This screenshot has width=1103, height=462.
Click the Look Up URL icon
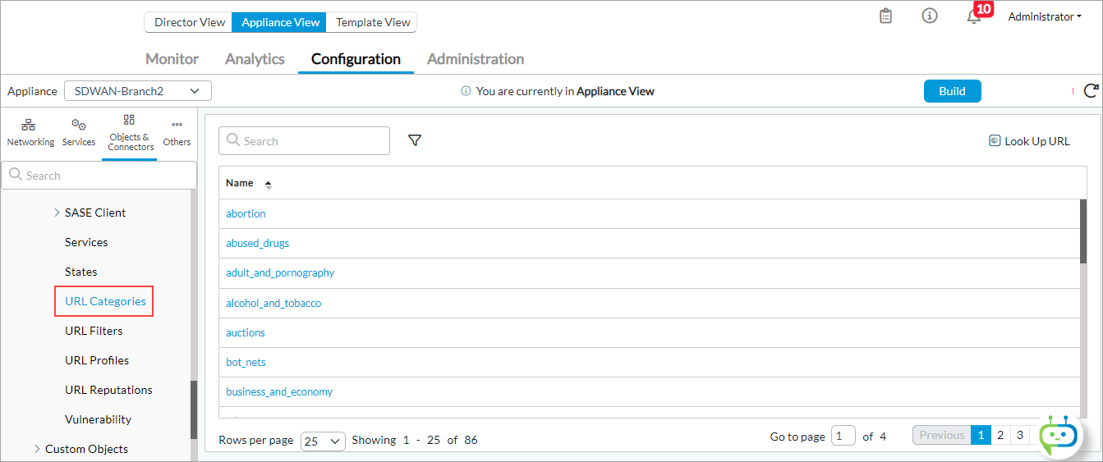[995, 141]
